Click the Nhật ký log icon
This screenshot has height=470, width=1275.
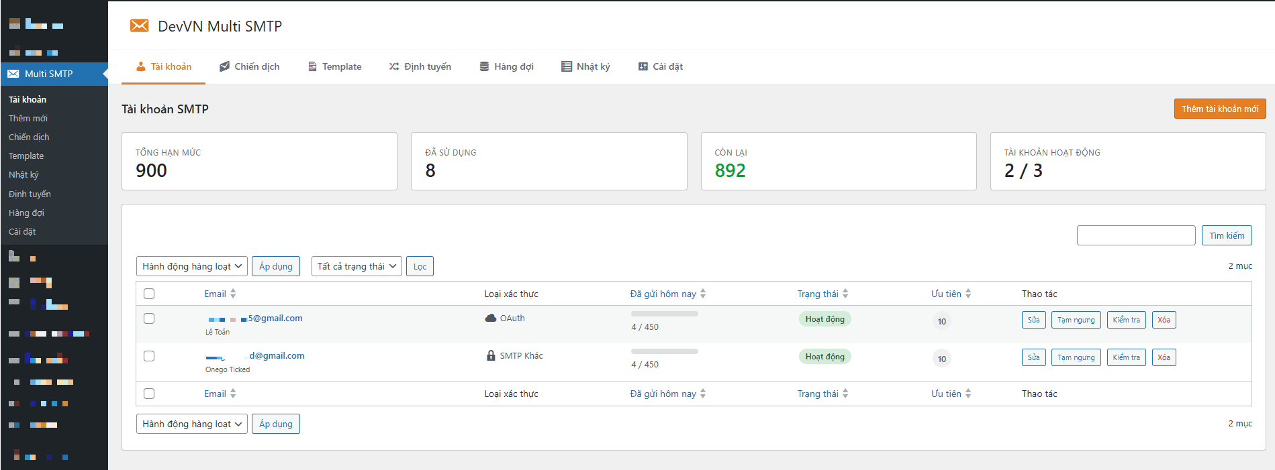click(567, 66)
